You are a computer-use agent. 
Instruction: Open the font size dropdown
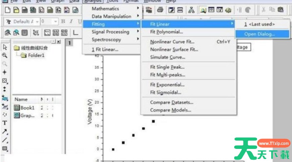(55, 21)
